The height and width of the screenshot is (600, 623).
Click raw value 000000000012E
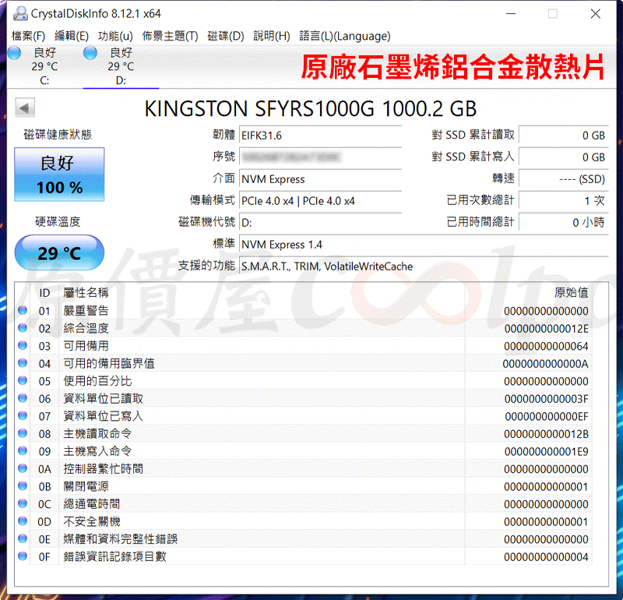click(x=547, y=328)
